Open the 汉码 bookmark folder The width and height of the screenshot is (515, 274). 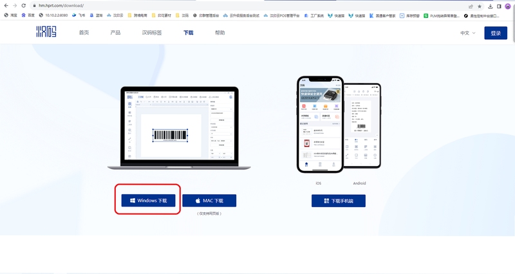pyautogui.click(x=182, y=15)
